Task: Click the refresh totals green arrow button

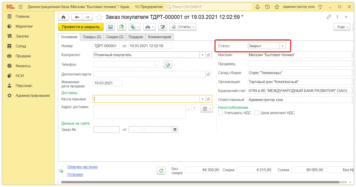Action: [161, 170]
